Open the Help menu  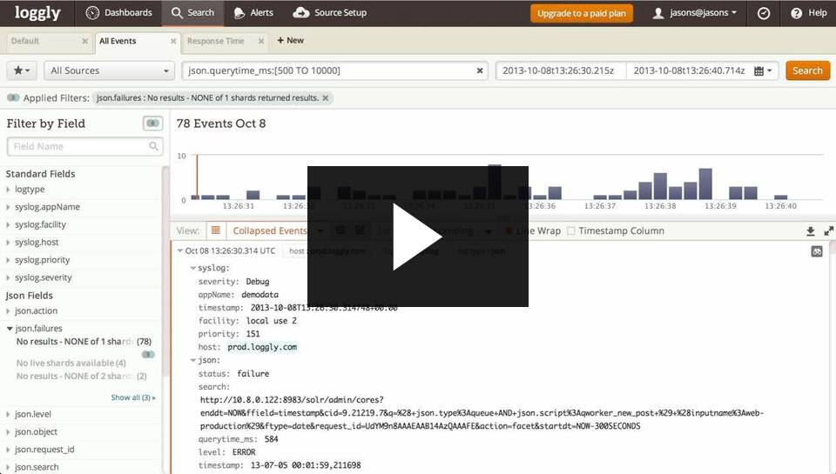(x=809, y=13)
